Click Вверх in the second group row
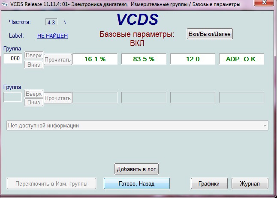277x198 pixels. click(34, 94)
